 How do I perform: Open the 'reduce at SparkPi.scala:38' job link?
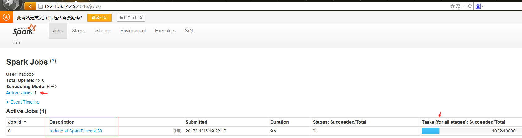coord(76,131)
